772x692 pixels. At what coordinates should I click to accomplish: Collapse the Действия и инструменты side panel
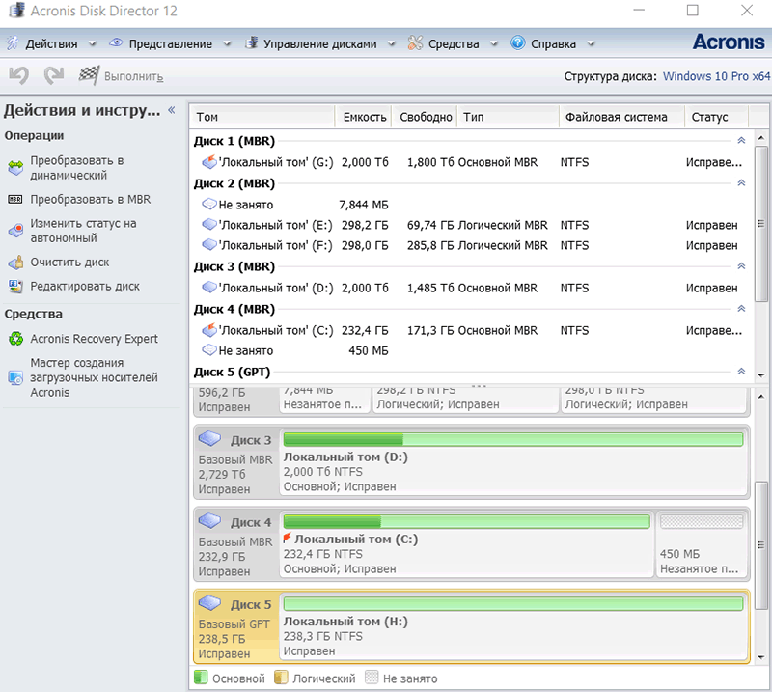click(x=172, y=110)
